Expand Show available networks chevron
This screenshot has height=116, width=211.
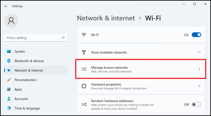(x=199, y=52)
